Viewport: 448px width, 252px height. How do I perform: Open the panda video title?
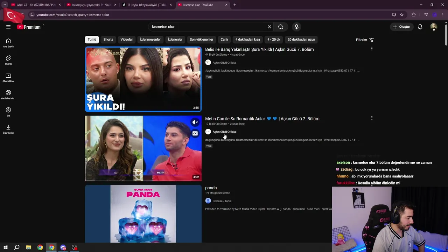[211, 188]
